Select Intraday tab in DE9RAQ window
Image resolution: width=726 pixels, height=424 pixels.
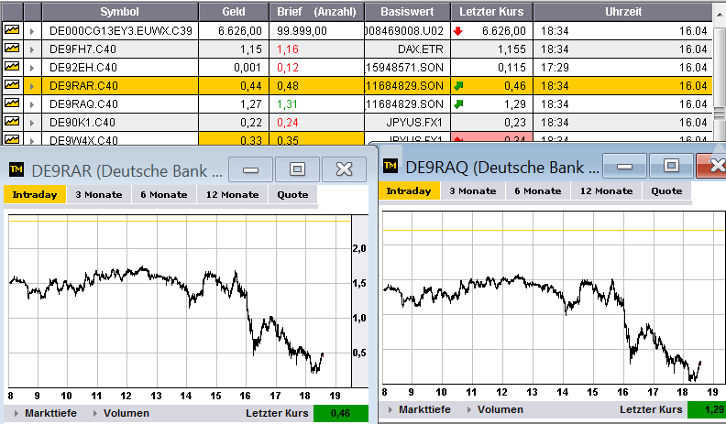coord(409,191)
